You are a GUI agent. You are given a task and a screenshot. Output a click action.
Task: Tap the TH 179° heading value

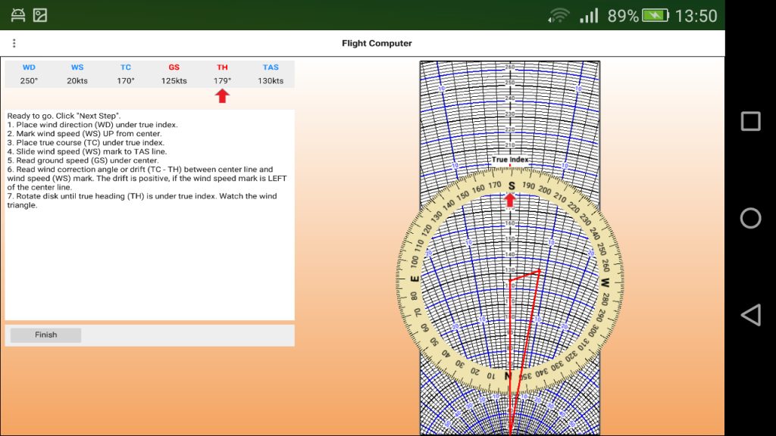[x=222, y=80]
